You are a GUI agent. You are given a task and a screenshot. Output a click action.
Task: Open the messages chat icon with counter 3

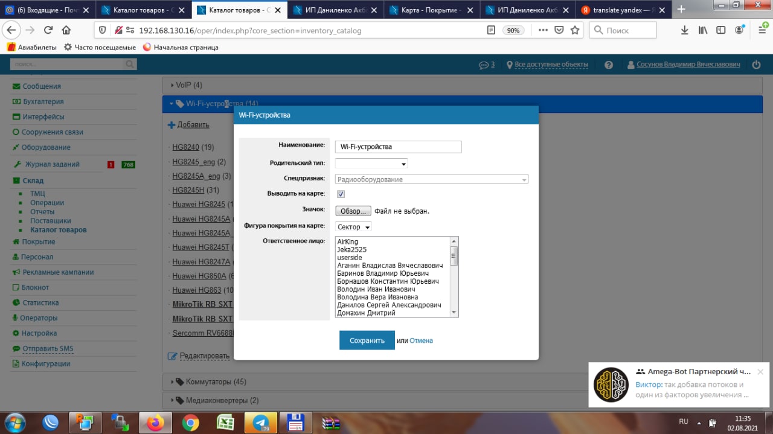click(x=487, y=65)
